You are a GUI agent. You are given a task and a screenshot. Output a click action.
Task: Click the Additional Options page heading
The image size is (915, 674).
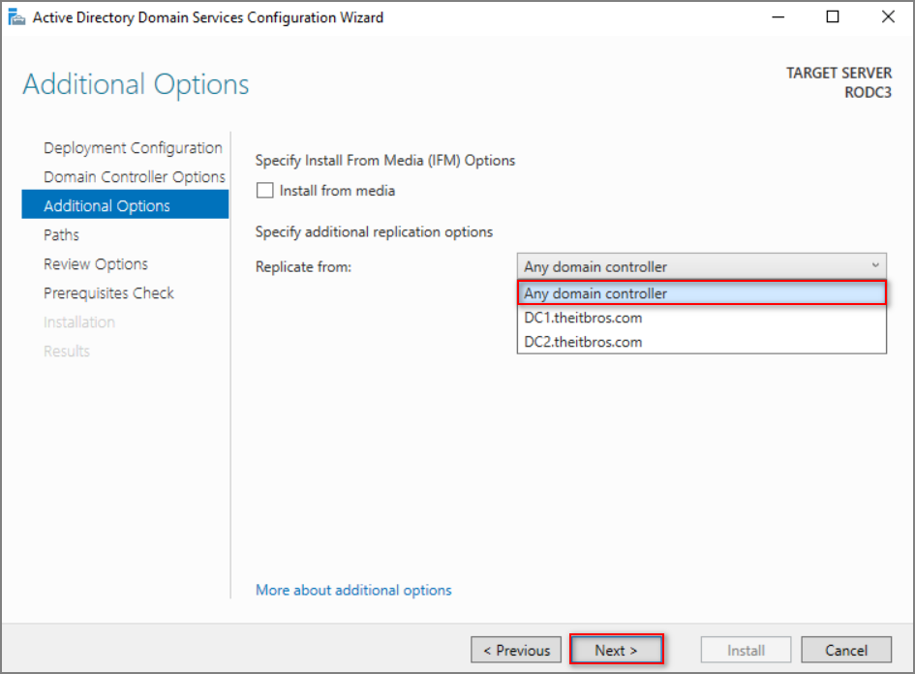(136, 84)
